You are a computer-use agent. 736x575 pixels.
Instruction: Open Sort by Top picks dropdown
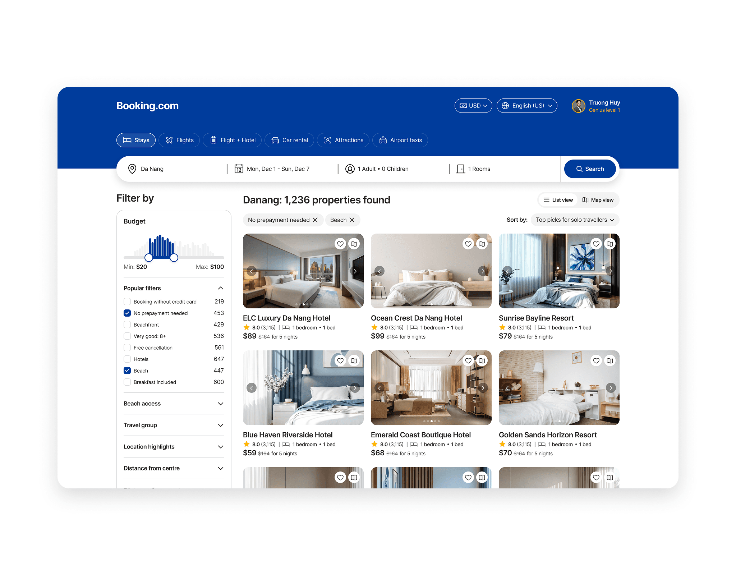(x=574, y=220)
